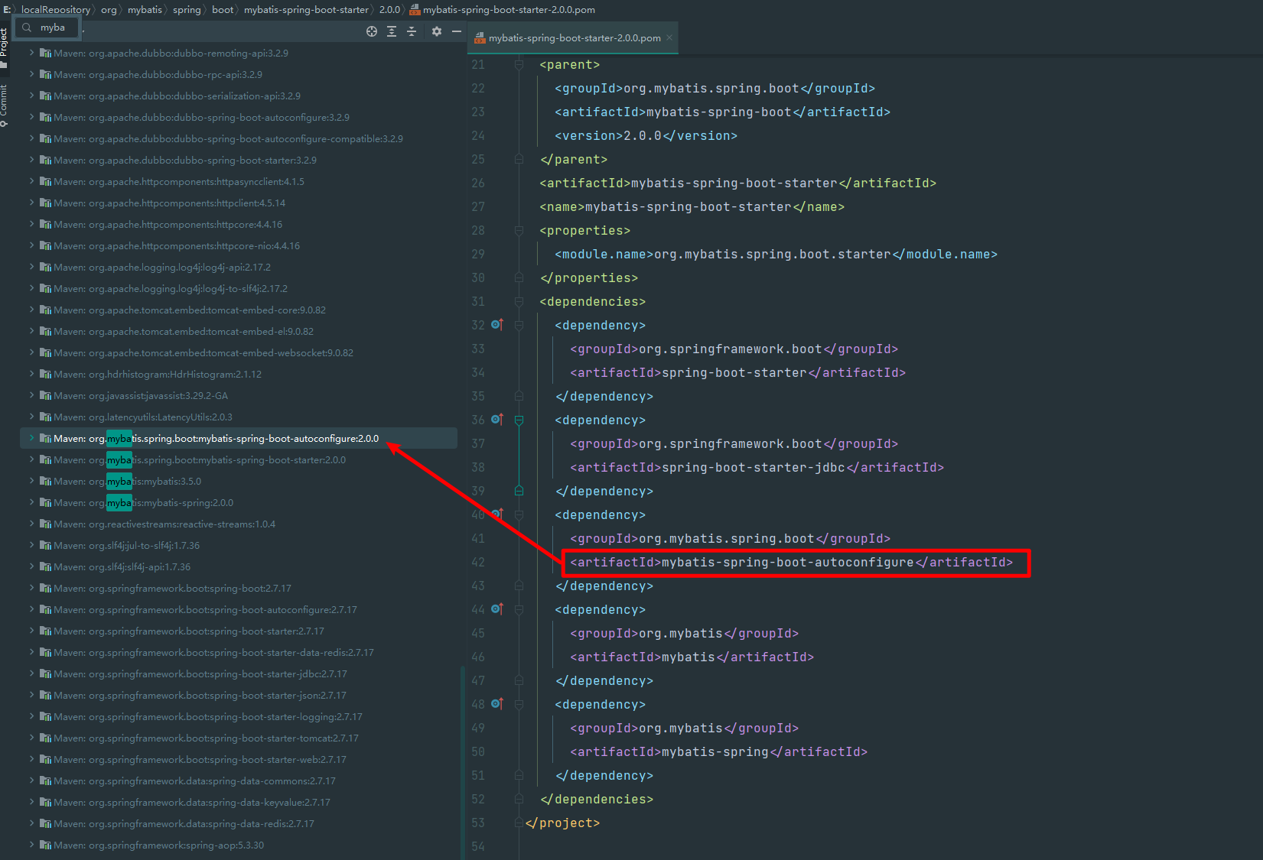
Task: Click the '2.0.0' breadcrumb segment
Action: coord(389,10)
